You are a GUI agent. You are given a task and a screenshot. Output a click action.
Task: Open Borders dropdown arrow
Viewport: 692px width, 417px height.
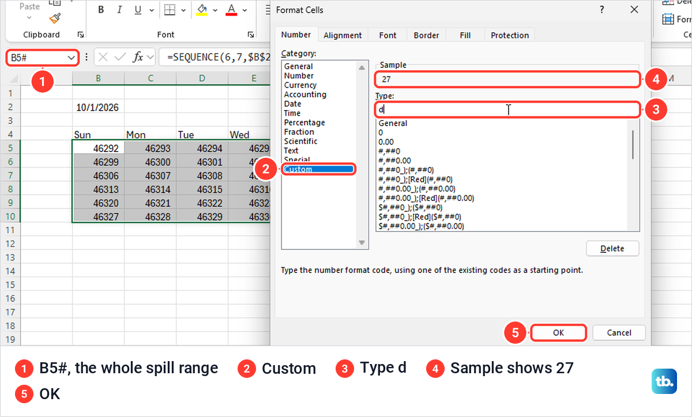point(183,10)
